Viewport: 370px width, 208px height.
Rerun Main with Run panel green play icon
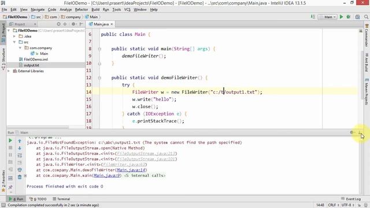pos(10,140)
